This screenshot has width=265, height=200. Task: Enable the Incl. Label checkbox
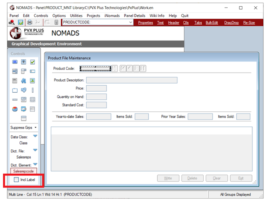click(x=16, y=180)
